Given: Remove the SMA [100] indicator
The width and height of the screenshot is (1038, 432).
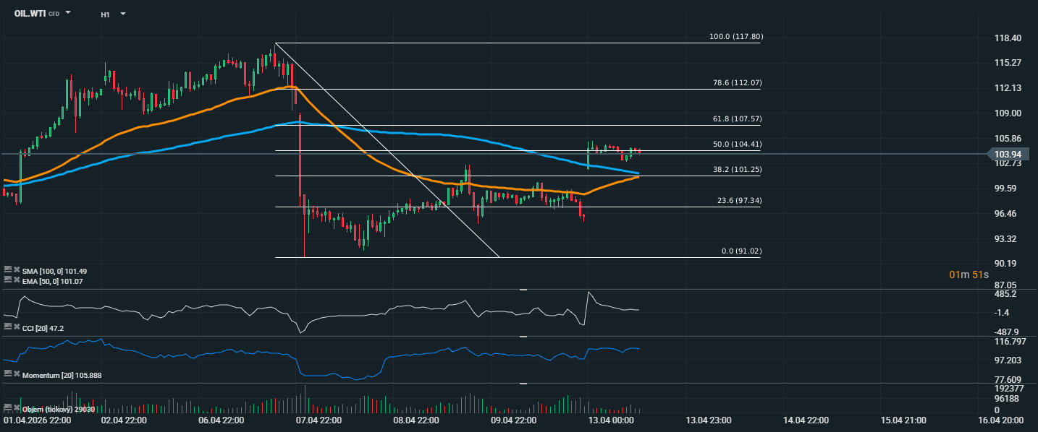Looking at the screenshot, I should [17, 270].
